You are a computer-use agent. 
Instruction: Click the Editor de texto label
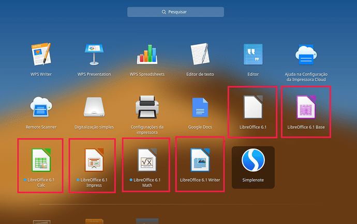pyautogui.click(x=200, y=74)
